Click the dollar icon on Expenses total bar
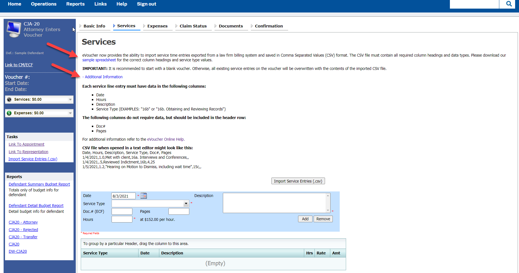Image resolution: width=519 pixels, height=273 pixels. pos(9,113)
